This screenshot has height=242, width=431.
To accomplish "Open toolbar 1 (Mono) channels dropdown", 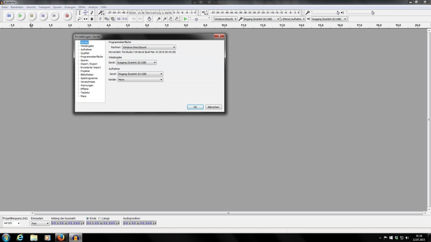I will pos(293,19).
